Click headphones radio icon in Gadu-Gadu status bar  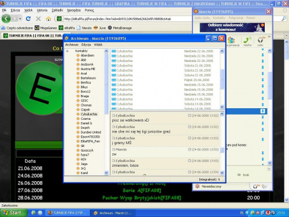(x=257, y=186)
